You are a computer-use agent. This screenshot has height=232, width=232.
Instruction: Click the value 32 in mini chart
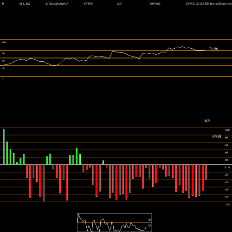[149, 226]
